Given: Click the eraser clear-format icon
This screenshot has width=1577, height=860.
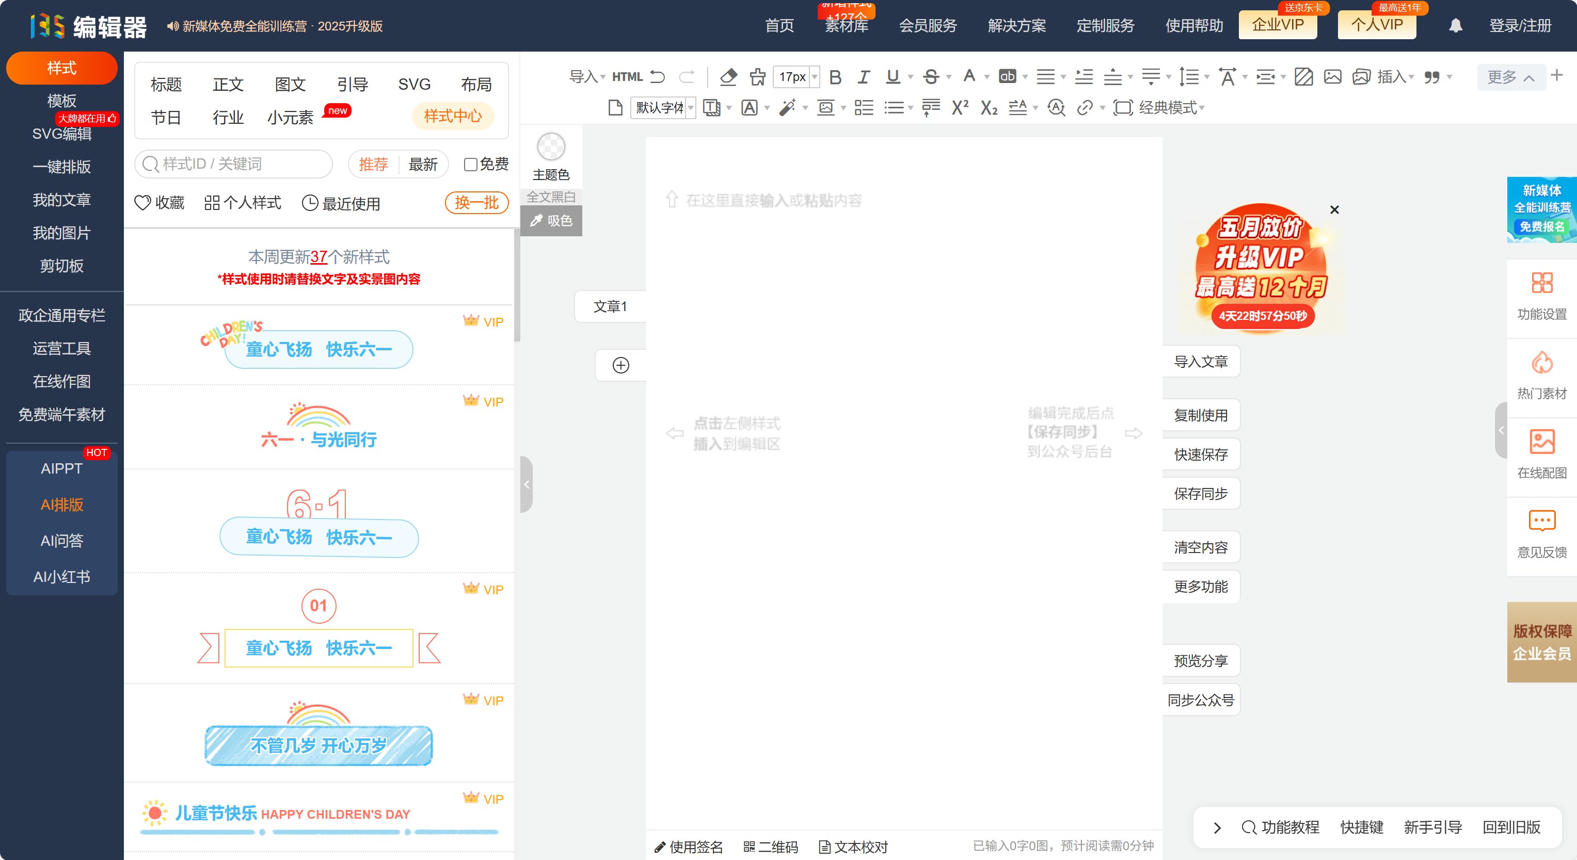Looking at the screenshot, I should (x=728, y=77).
